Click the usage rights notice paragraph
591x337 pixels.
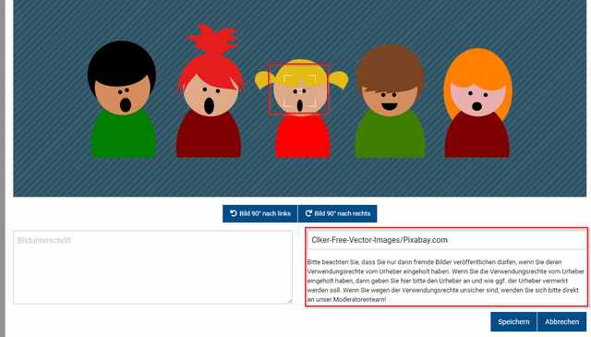[x=445, y=281]
